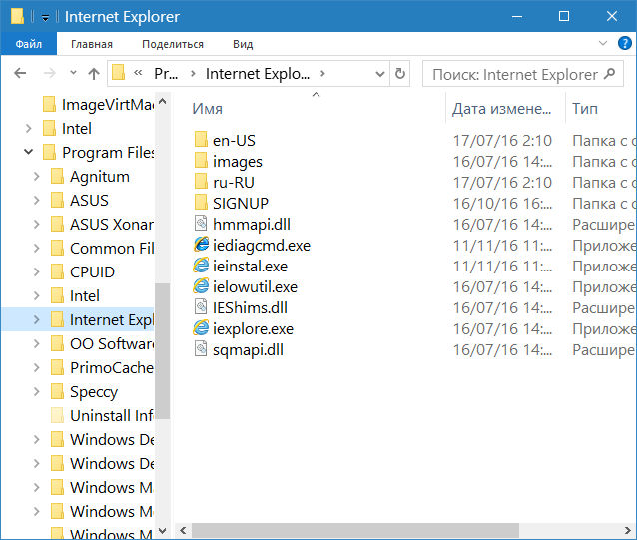
Task: Go forward with the Forward arrow
Action: click(x=49, y=74)
